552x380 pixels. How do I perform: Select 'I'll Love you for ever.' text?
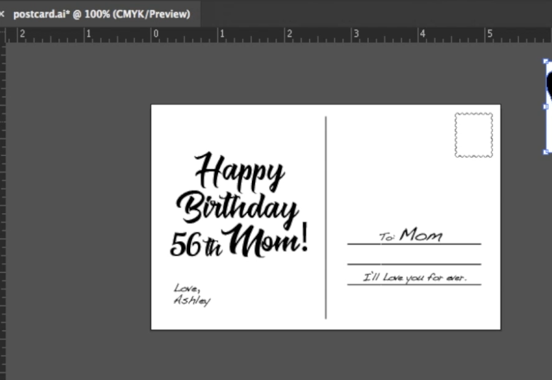tap(415, 278)
